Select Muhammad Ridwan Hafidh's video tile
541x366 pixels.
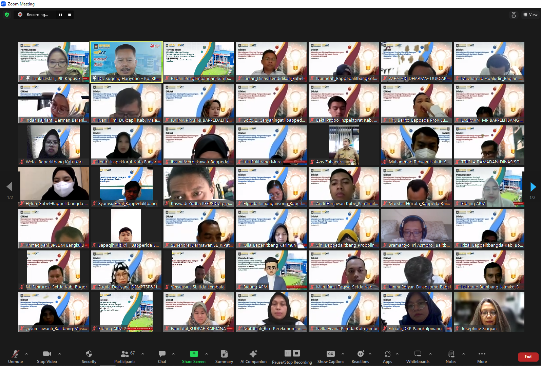pos(417,145)
